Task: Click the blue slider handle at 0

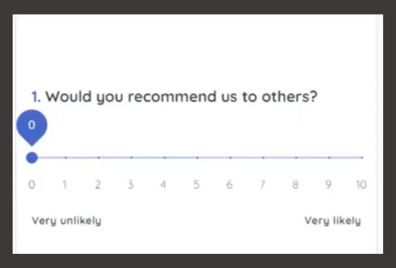Action: [32, 158]
